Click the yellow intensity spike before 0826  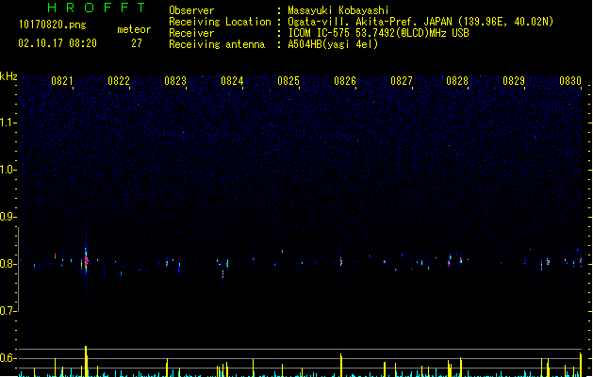[341, 366]
